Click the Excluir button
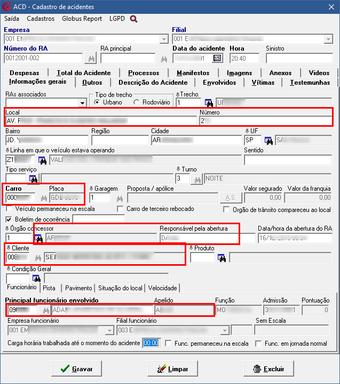The width and height of the screenshot is (340, 384). pyautogui.click(x=268, y=369)
